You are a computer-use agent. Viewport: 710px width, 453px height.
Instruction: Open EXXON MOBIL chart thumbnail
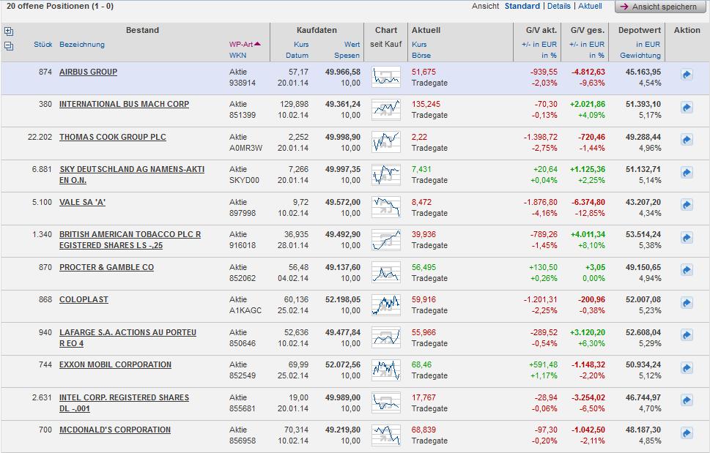pos(386,370)
